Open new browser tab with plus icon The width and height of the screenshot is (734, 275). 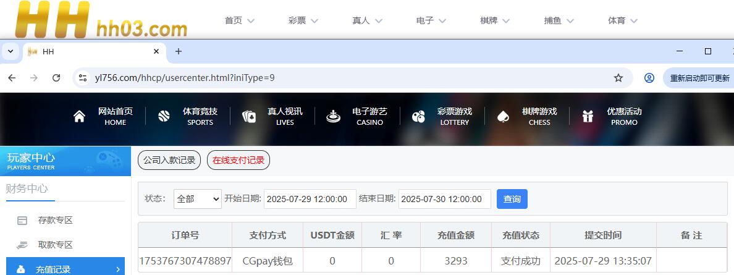(x=179, y=51)
